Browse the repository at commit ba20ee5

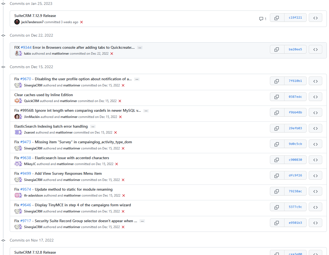click(316, 50)
